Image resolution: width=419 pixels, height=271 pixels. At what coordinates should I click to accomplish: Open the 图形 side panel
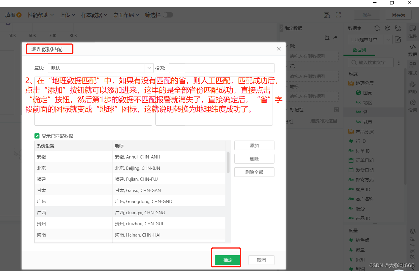tap(412, 87)
